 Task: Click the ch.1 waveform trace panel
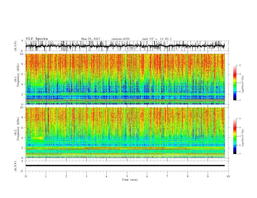click(128, 46)
